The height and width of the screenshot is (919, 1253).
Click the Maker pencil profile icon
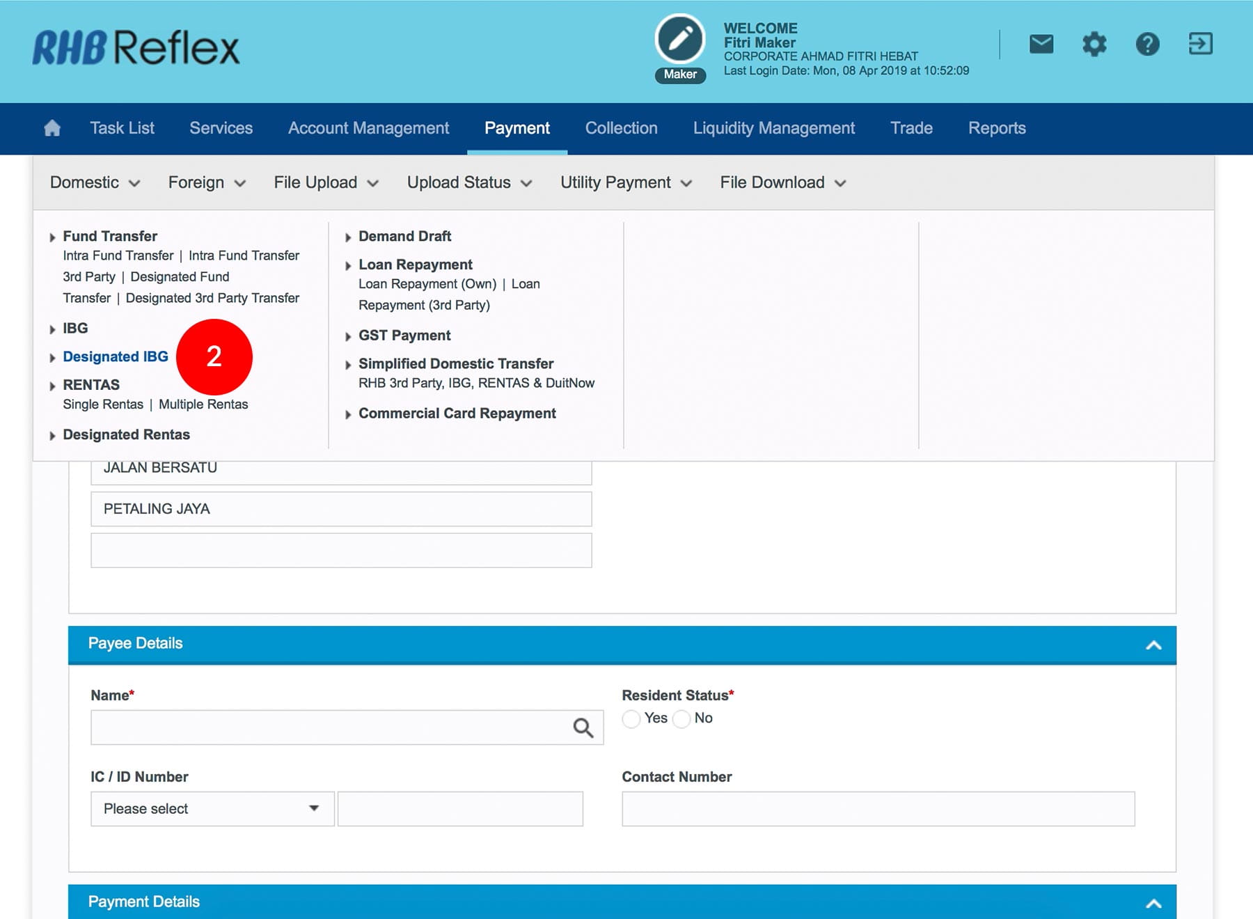[x=680, y=40]
